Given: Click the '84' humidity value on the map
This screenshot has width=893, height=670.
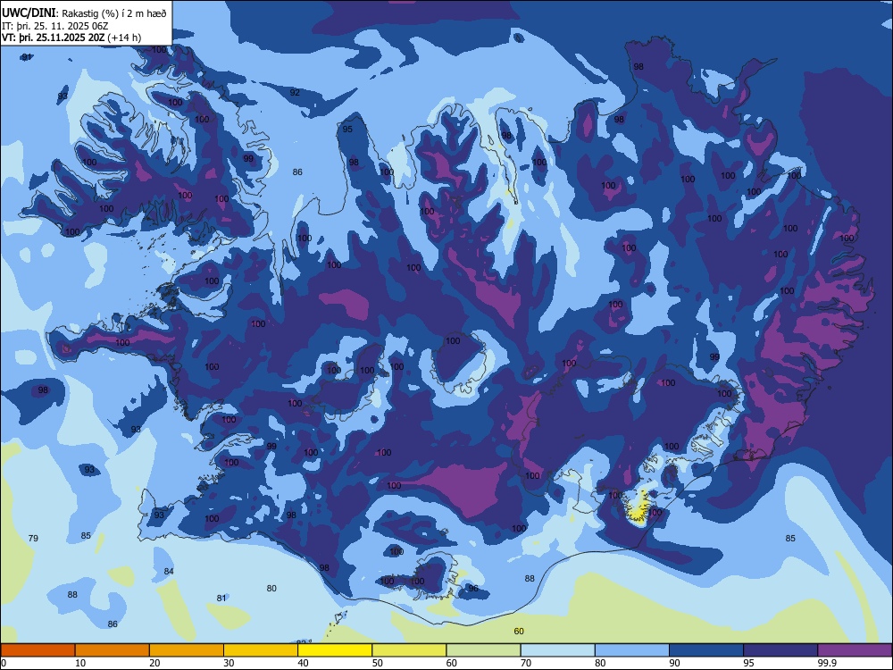Looking at the screenshot, I should click(169, 571).
